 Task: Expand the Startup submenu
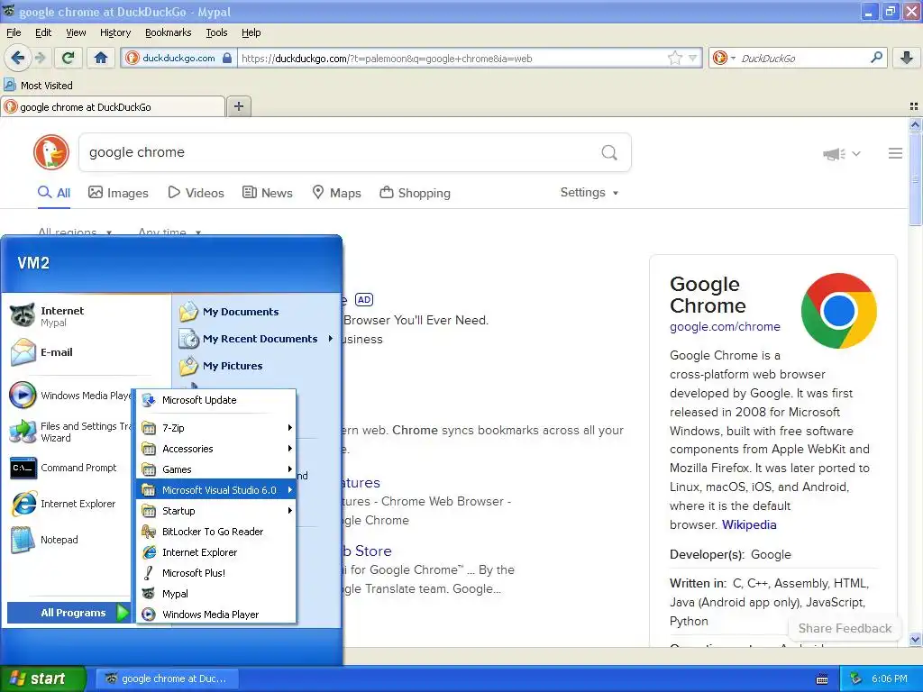click(216, 511)
